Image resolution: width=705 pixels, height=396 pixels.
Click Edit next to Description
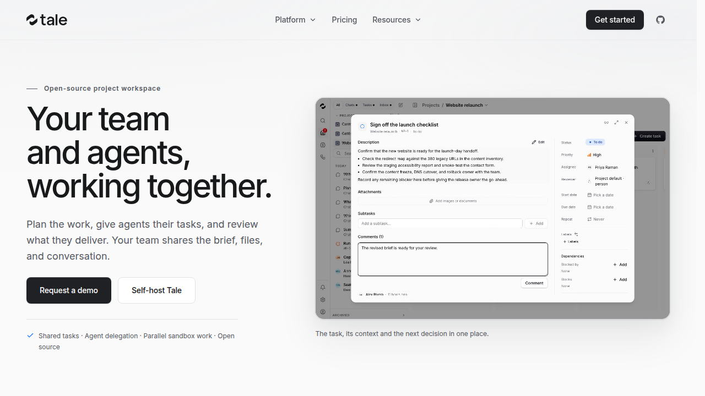coord(539,142)
